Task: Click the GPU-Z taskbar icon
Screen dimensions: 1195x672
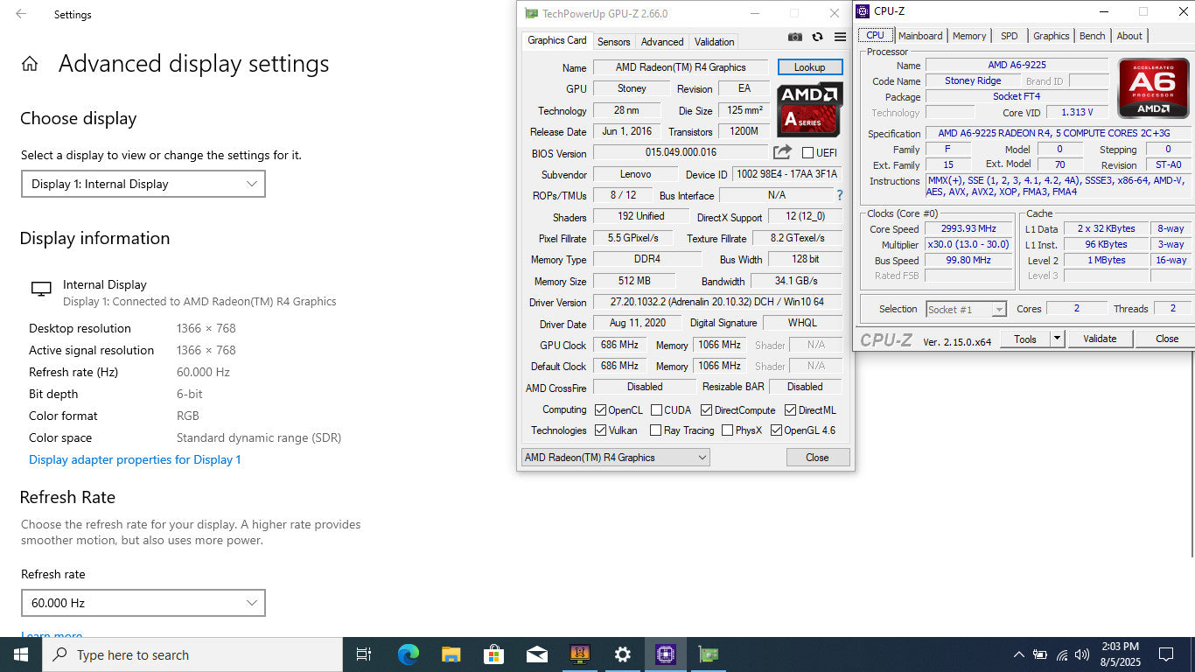Action: [x=708, y=654]
